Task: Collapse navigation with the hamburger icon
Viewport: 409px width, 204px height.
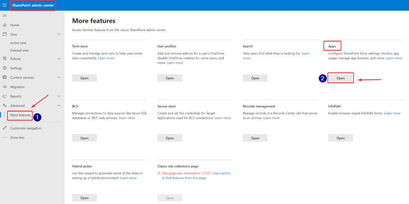Action: pyautogui.click(x=5, y=16)
